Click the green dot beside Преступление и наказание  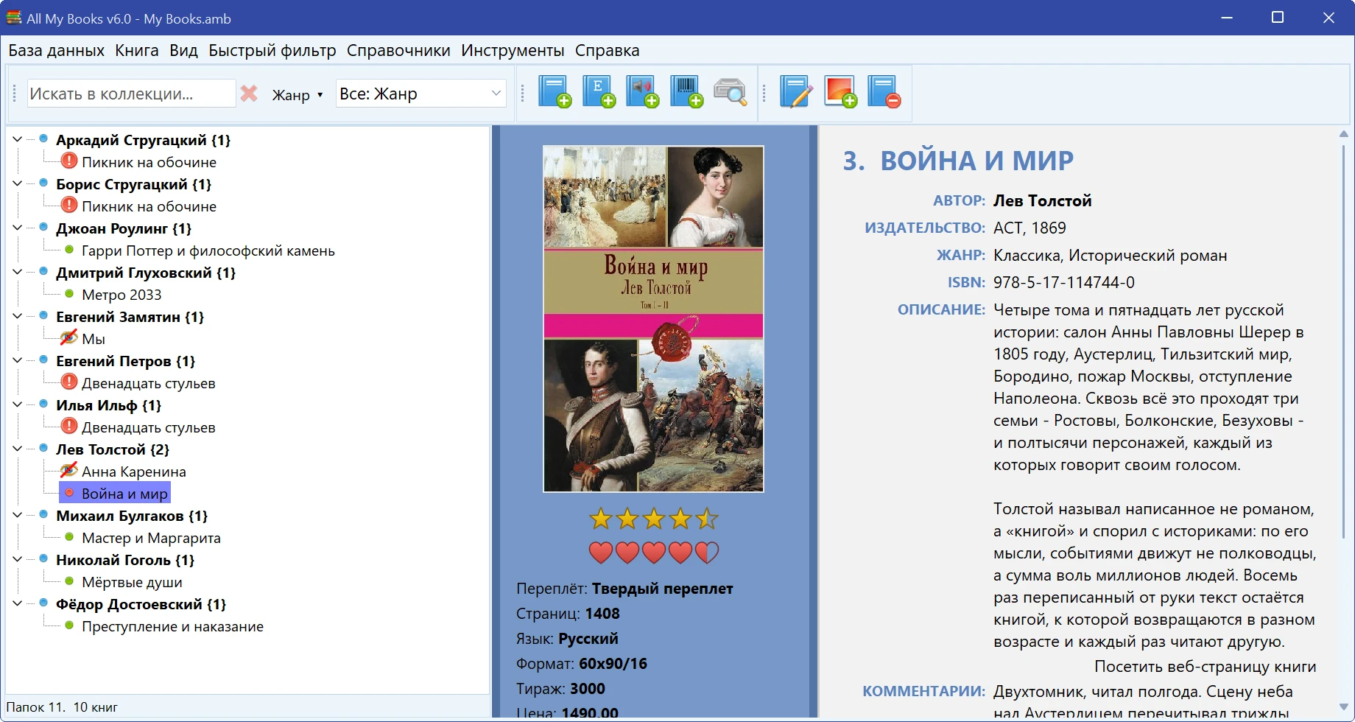point(69,625)
